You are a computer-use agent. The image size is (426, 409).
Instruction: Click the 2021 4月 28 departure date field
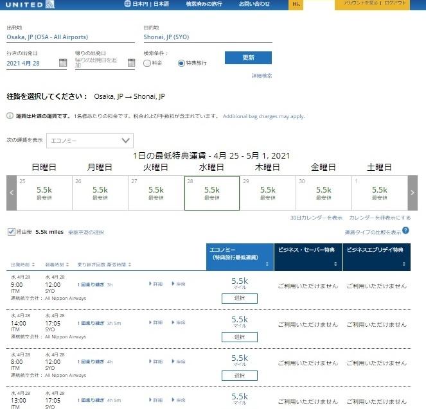point(32,63)
